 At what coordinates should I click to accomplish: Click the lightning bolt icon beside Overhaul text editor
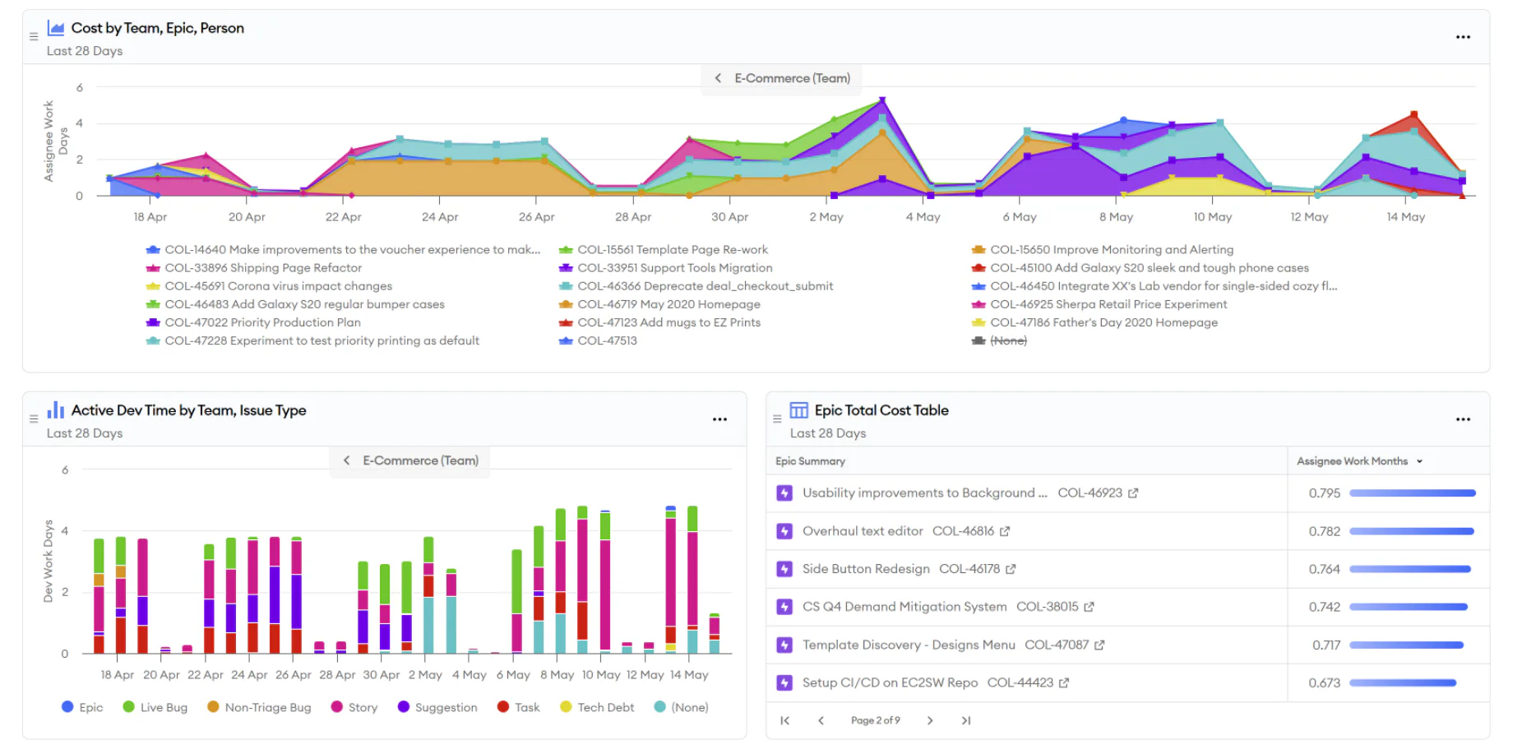[784, 530]
